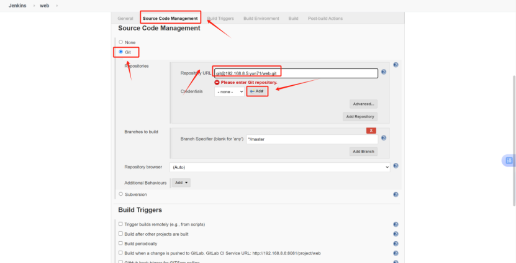Enable Trigger builds remotely checkbox

pos(120,224)
